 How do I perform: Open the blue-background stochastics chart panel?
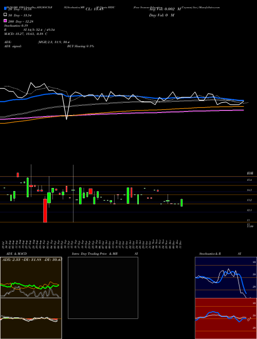tap(226, 277)
